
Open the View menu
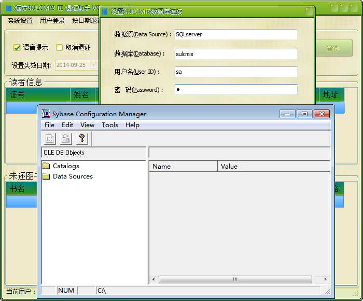(x=87, y=125)
